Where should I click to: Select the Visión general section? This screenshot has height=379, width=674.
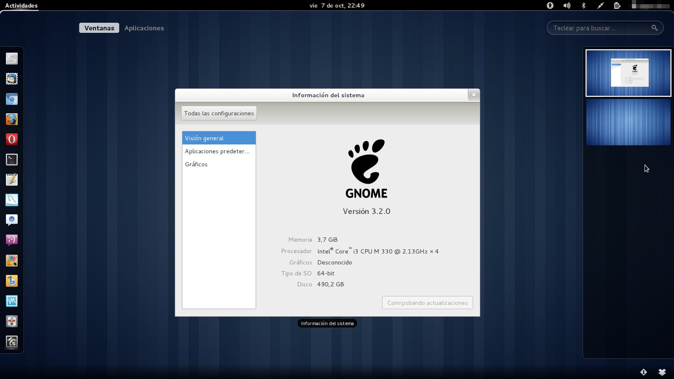pos(219,138)
